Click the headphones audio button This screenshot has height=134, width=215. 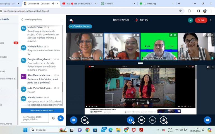130,120
